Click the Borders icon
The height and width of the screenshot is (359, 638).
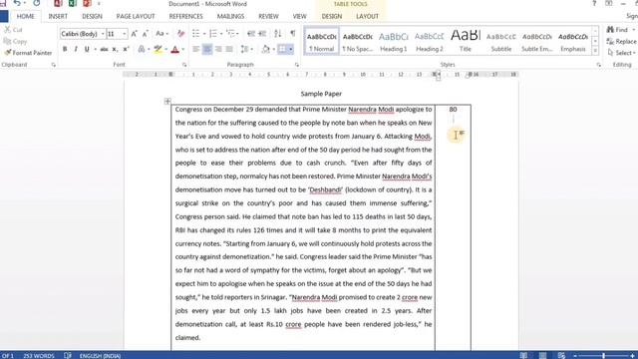pyautogui.click(x=282, y=49)
